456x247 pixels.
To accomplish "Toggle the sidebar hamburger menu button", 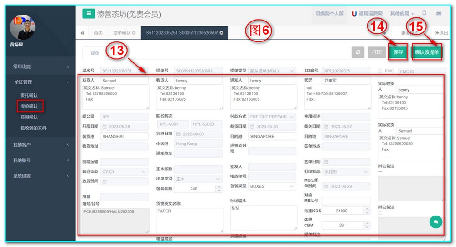I will coord(88,13).
